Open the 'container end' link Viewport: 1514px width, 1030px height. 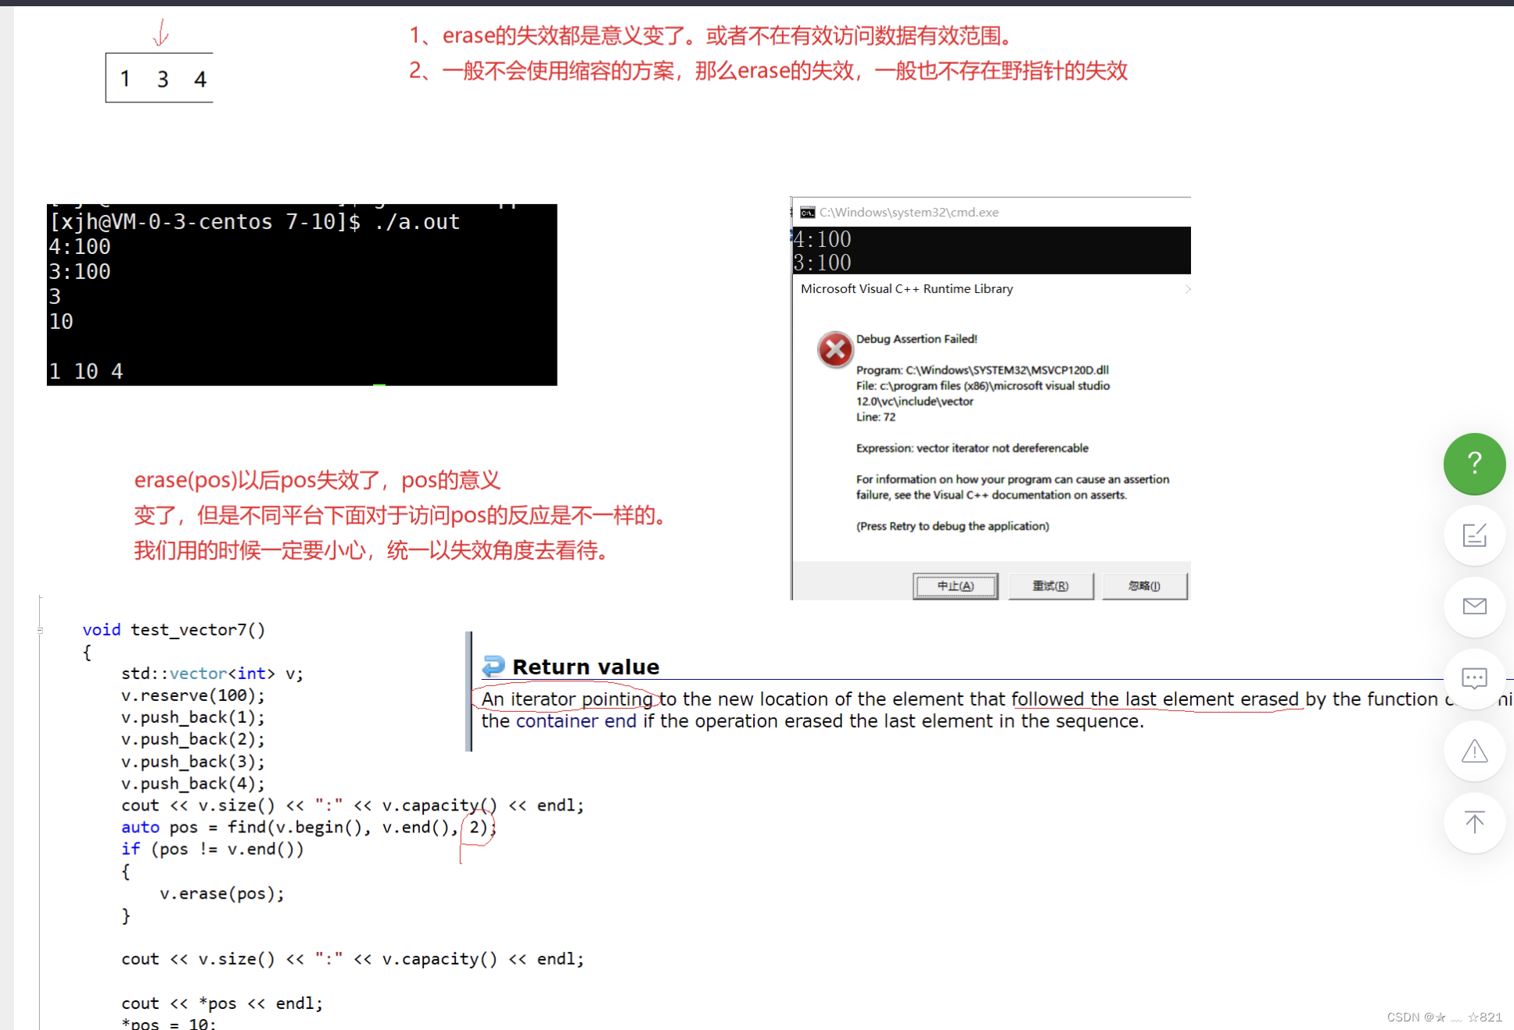click(576, 721)
